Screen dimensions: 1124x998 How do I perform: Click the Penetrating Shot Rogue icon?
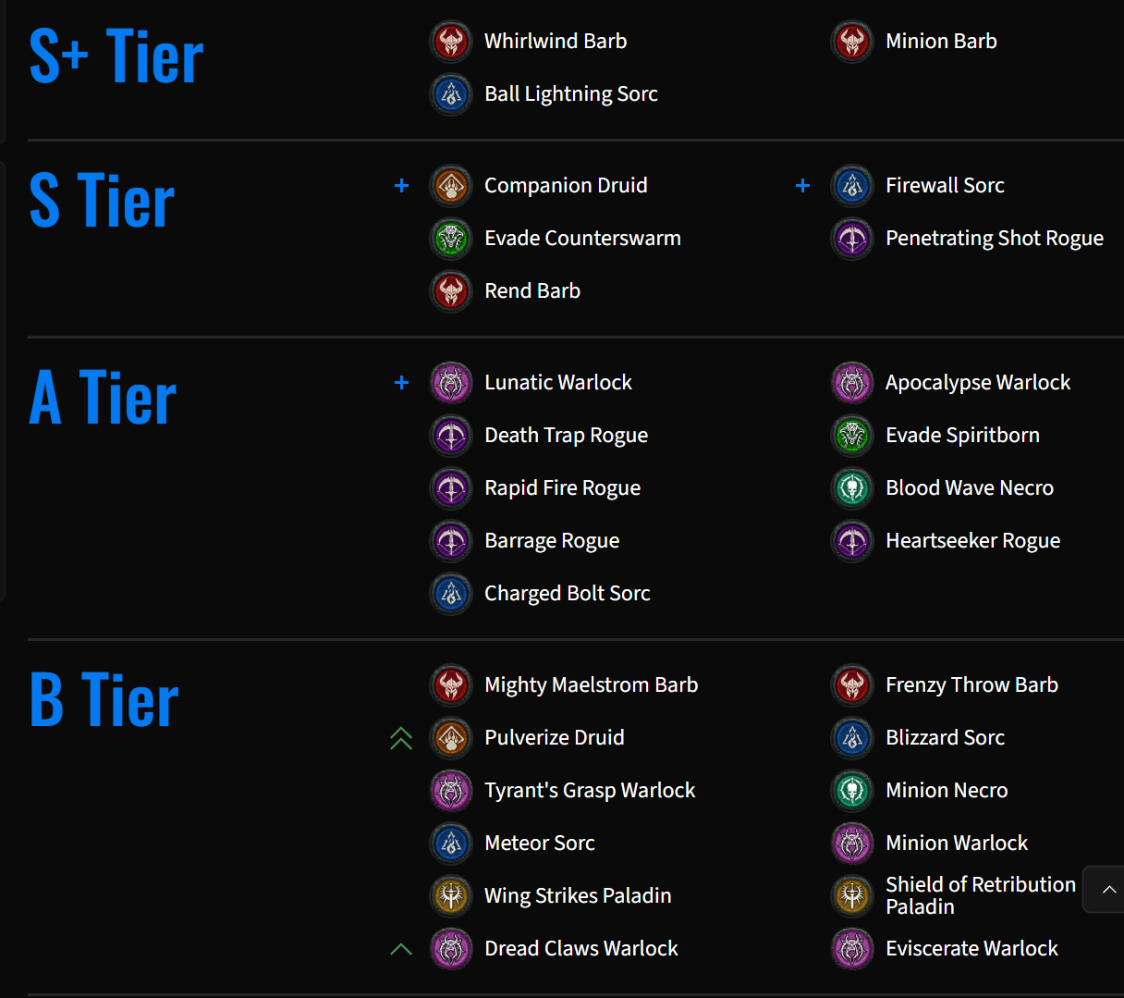pyautogui.click(x=852, y=239)
